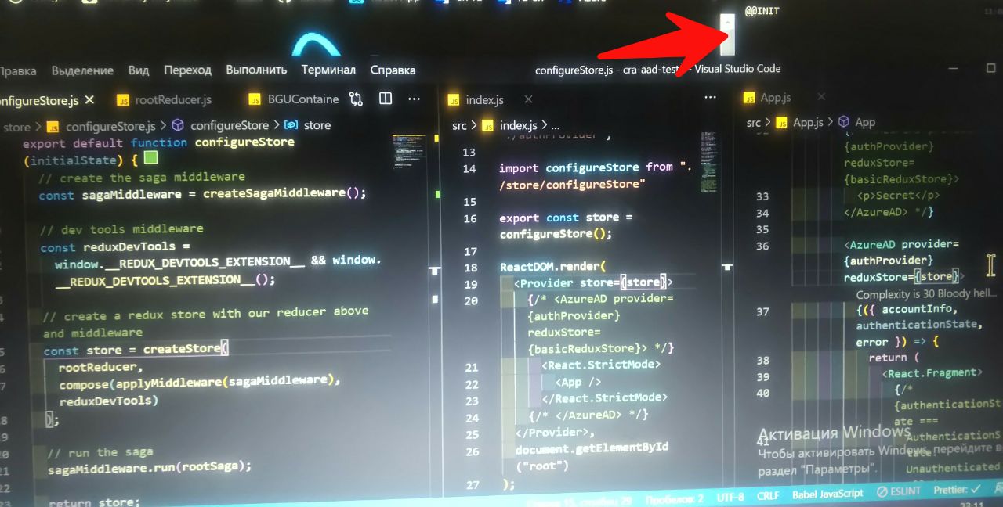The width and height of the screenshot is (1003, 507).
Task: Click the store folder breadcrumb
Action: (x=17, y=127)
